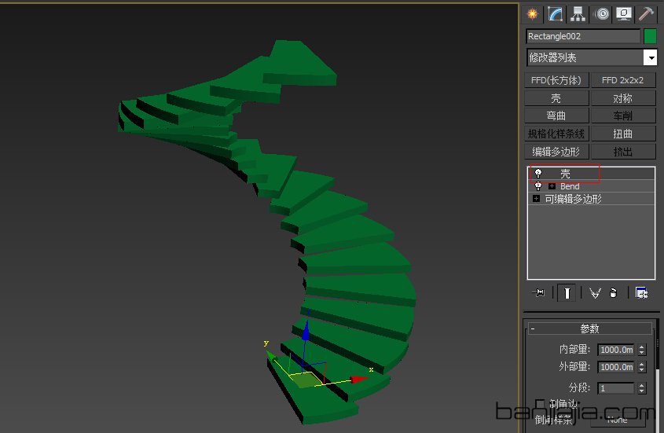Click the blue Z axis gizmo arrow
The image size is (664, 433).
[306, 329]
